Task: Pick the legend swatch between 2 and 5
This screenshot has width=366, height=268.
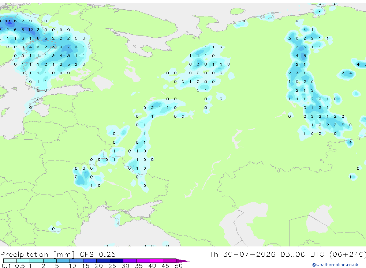Action: click(x=50, y=261)
